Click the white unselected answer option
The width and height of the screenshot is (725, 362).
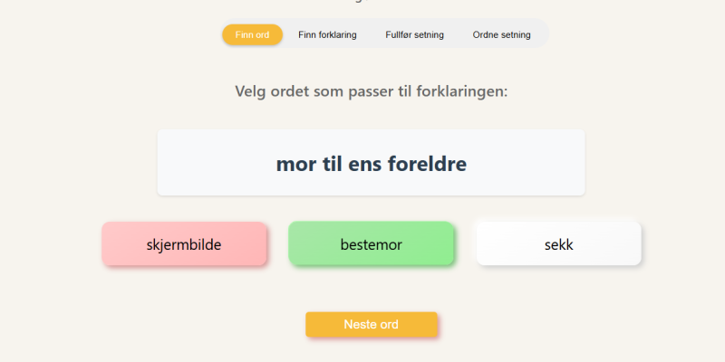tap(558, 244)
